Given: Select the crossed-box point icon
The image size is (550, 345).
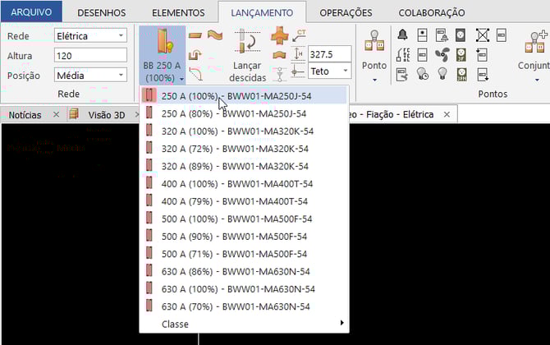Looking at the screenshot, I should pos(482,34).
